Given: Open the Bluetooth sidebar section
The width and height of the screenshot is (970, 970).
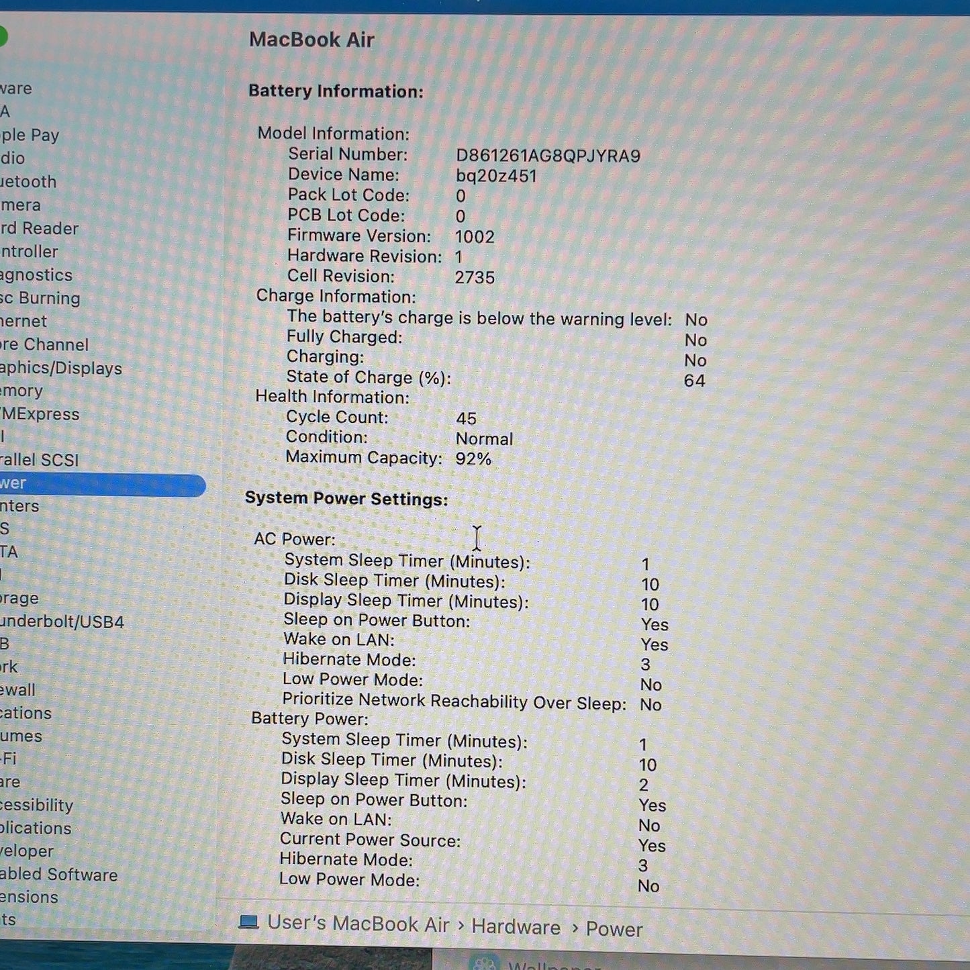Looking at the screenshot, I should 28,182.
